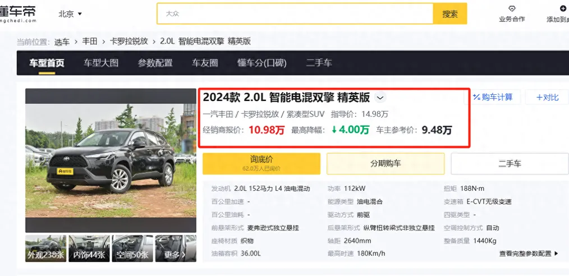Open the 外观238张 thumbnail

click(x=45, y=249)
